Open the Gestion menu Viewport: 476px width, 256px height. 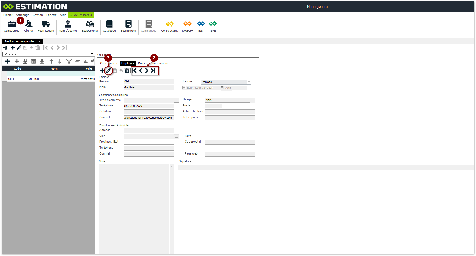point(37,15)
